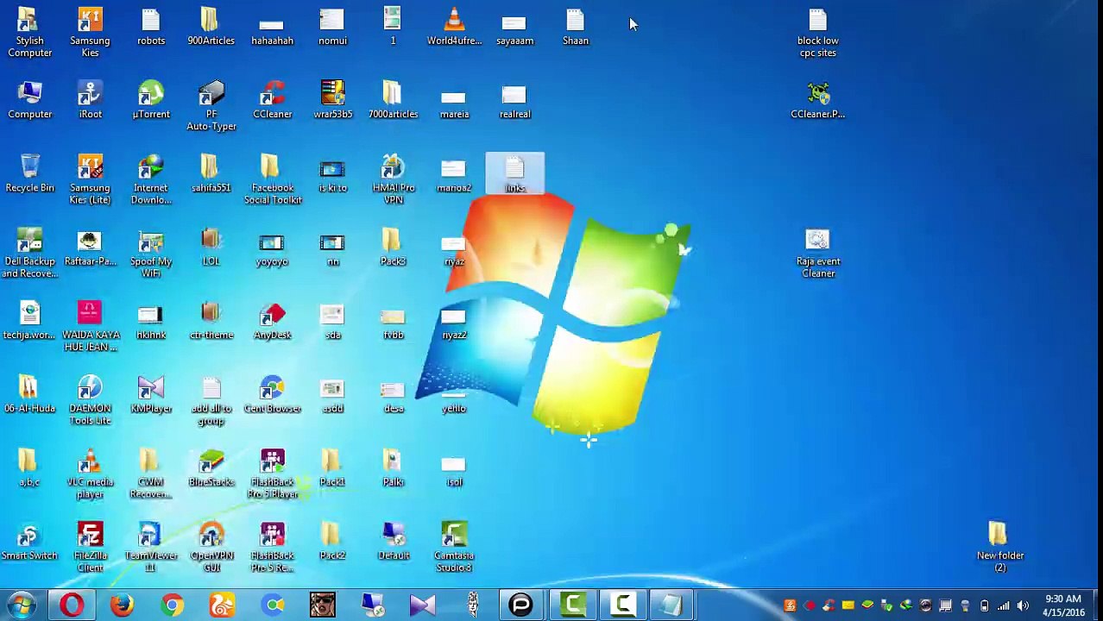This screenshot has width=1103, height=621.
Task: Select the 7000articles folder
Action: point(393,99)
